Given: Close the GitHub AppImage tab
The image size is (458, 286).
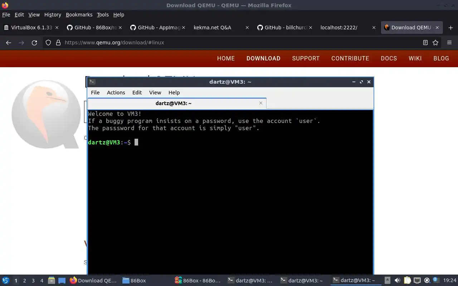Looking at the screenshot, I should coord(184,28).
